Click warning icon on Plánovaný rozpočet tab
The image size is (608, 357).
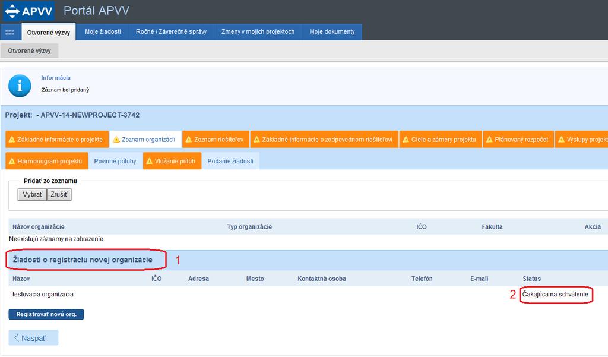coord(489,140)
